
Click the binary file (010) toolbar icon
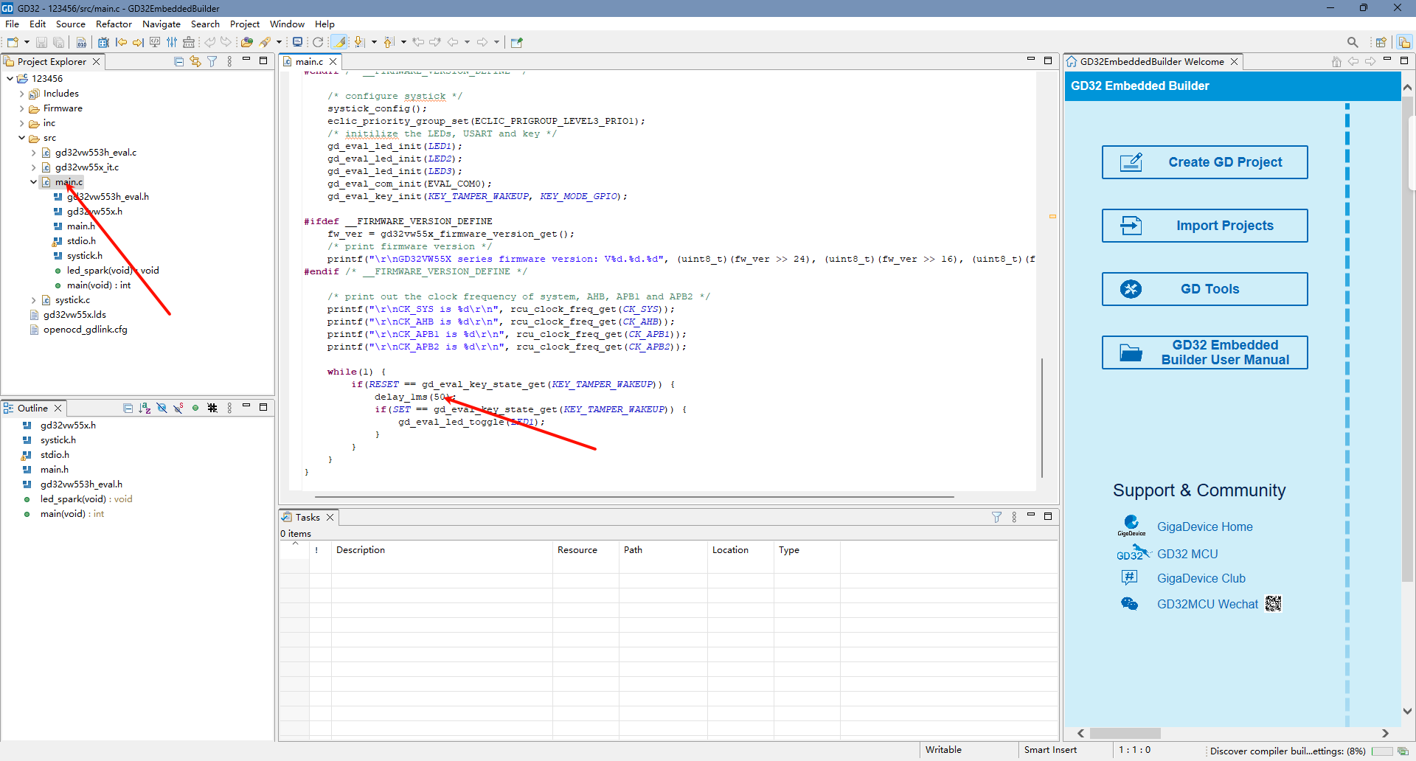[81, 43]
